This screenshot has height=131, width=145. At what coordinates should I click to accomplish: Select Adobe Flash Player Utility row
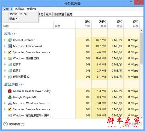tap(71, 91)
